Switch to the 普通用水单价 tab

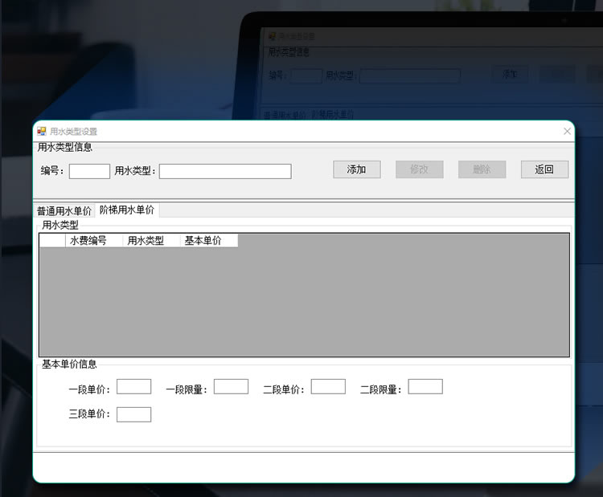click(x=64, y=211)
